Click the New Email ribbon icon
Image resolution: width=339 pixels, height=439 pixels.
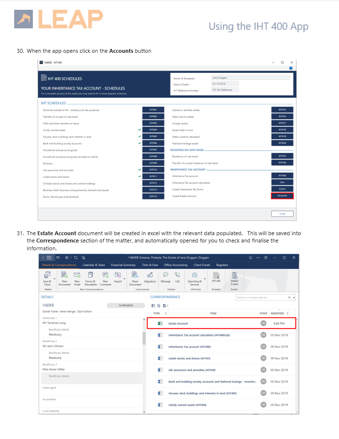tap(78, 278)
